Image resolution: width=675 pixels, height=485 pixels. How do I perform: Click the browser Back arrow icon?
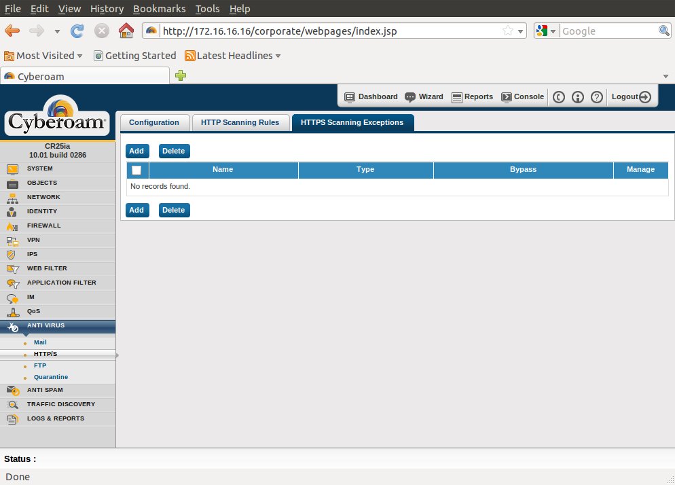pyautogui.click(x=12, y=31)
